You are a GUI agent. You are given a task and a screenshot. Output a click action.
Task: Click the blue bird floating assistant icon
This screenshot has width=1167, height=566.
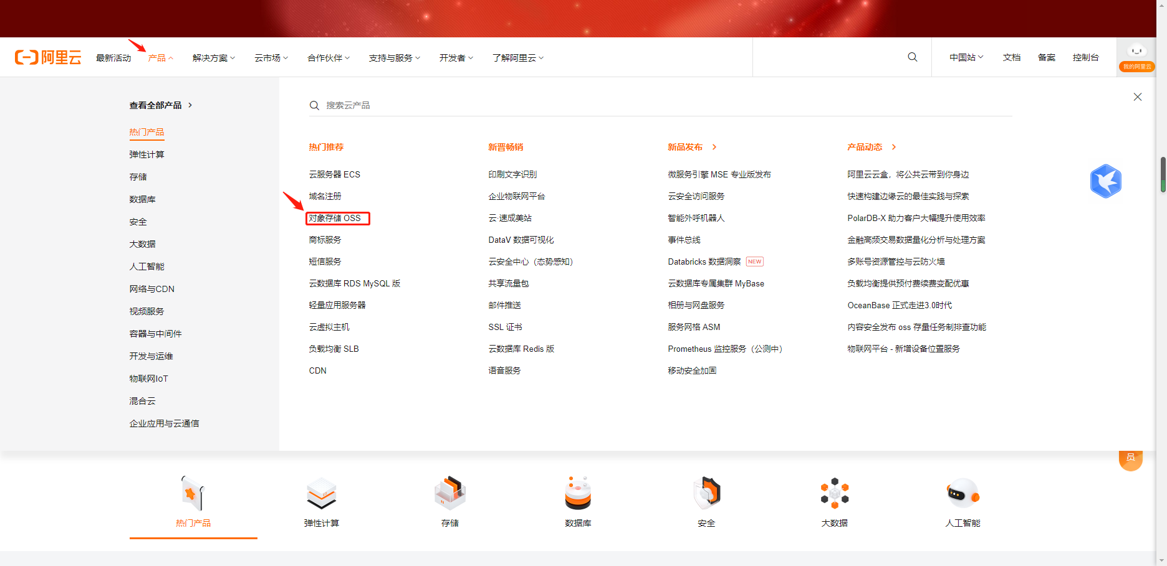[x=1106, y=181]
